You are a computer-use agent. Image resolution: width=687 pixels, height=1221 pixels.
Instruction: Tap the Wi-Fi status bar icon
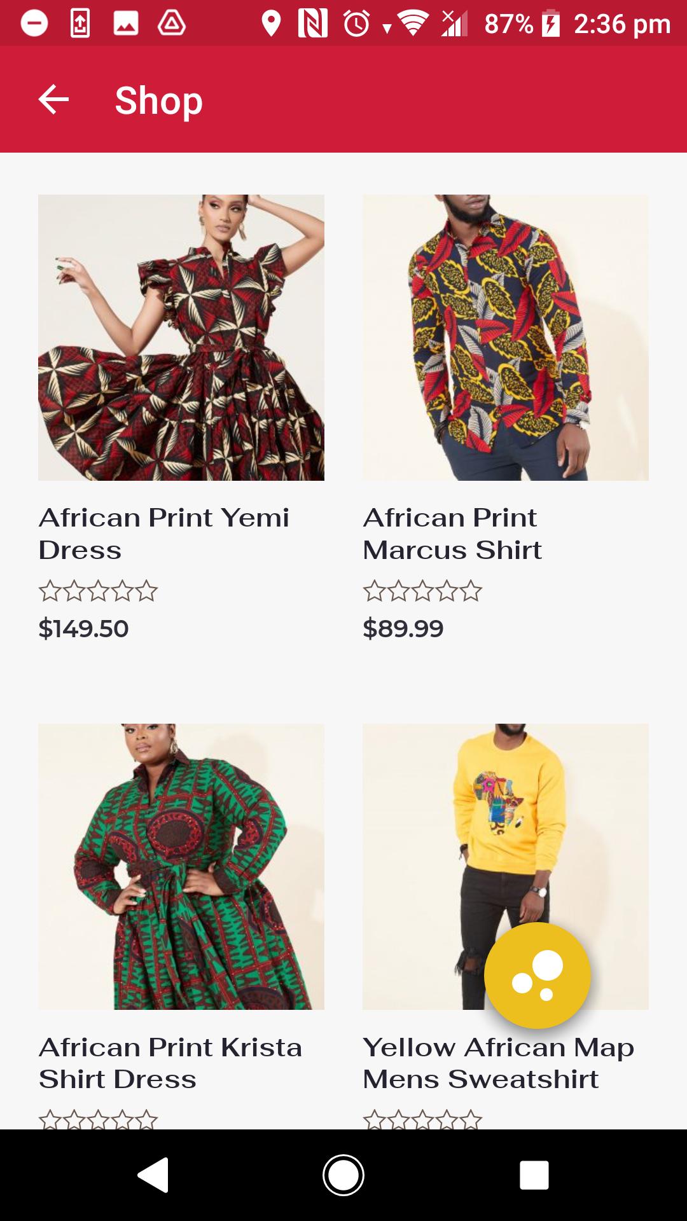coord(413,24)
